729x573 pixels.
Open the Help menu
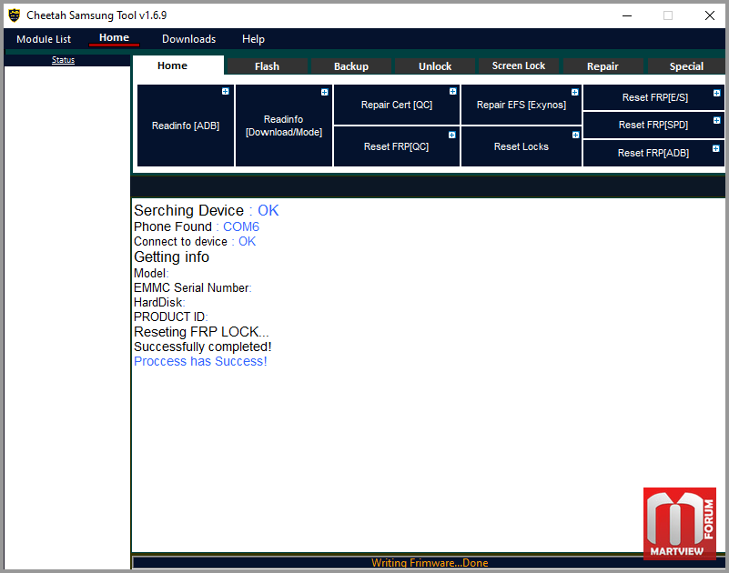point(253,39)
